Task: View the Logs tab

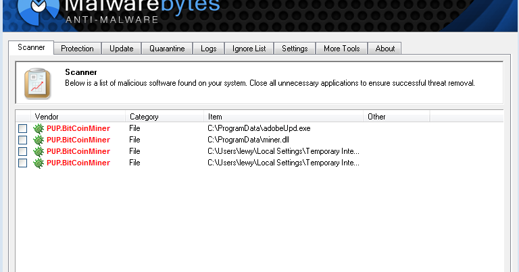Action: point(209,49)
